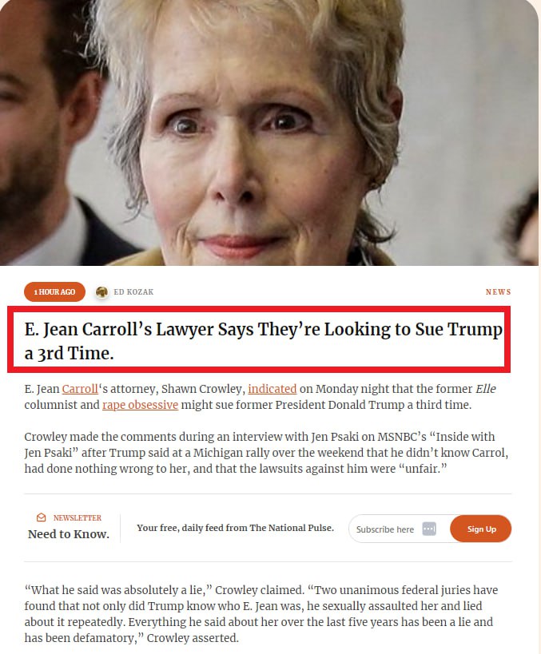
Task: Click the Sign Up button
Action: [481, 529]
